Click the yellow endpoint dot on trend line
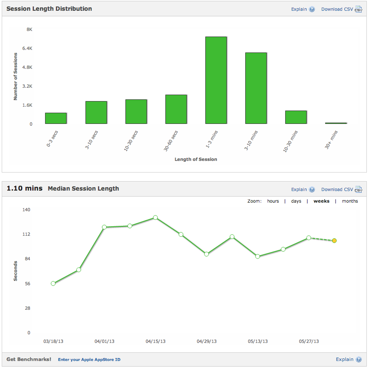 coord(334,241)
